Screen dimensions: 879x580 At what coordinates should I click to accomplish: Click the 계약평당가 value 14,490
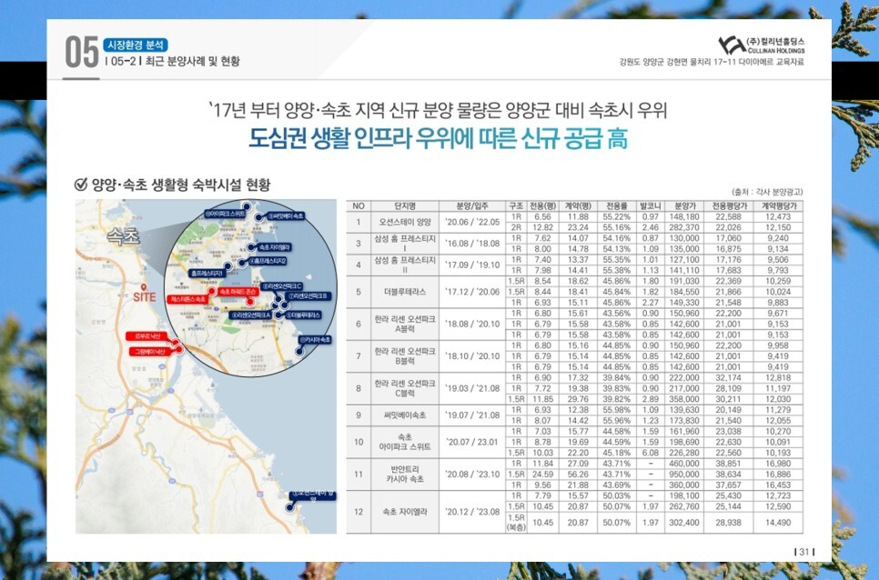778,523
